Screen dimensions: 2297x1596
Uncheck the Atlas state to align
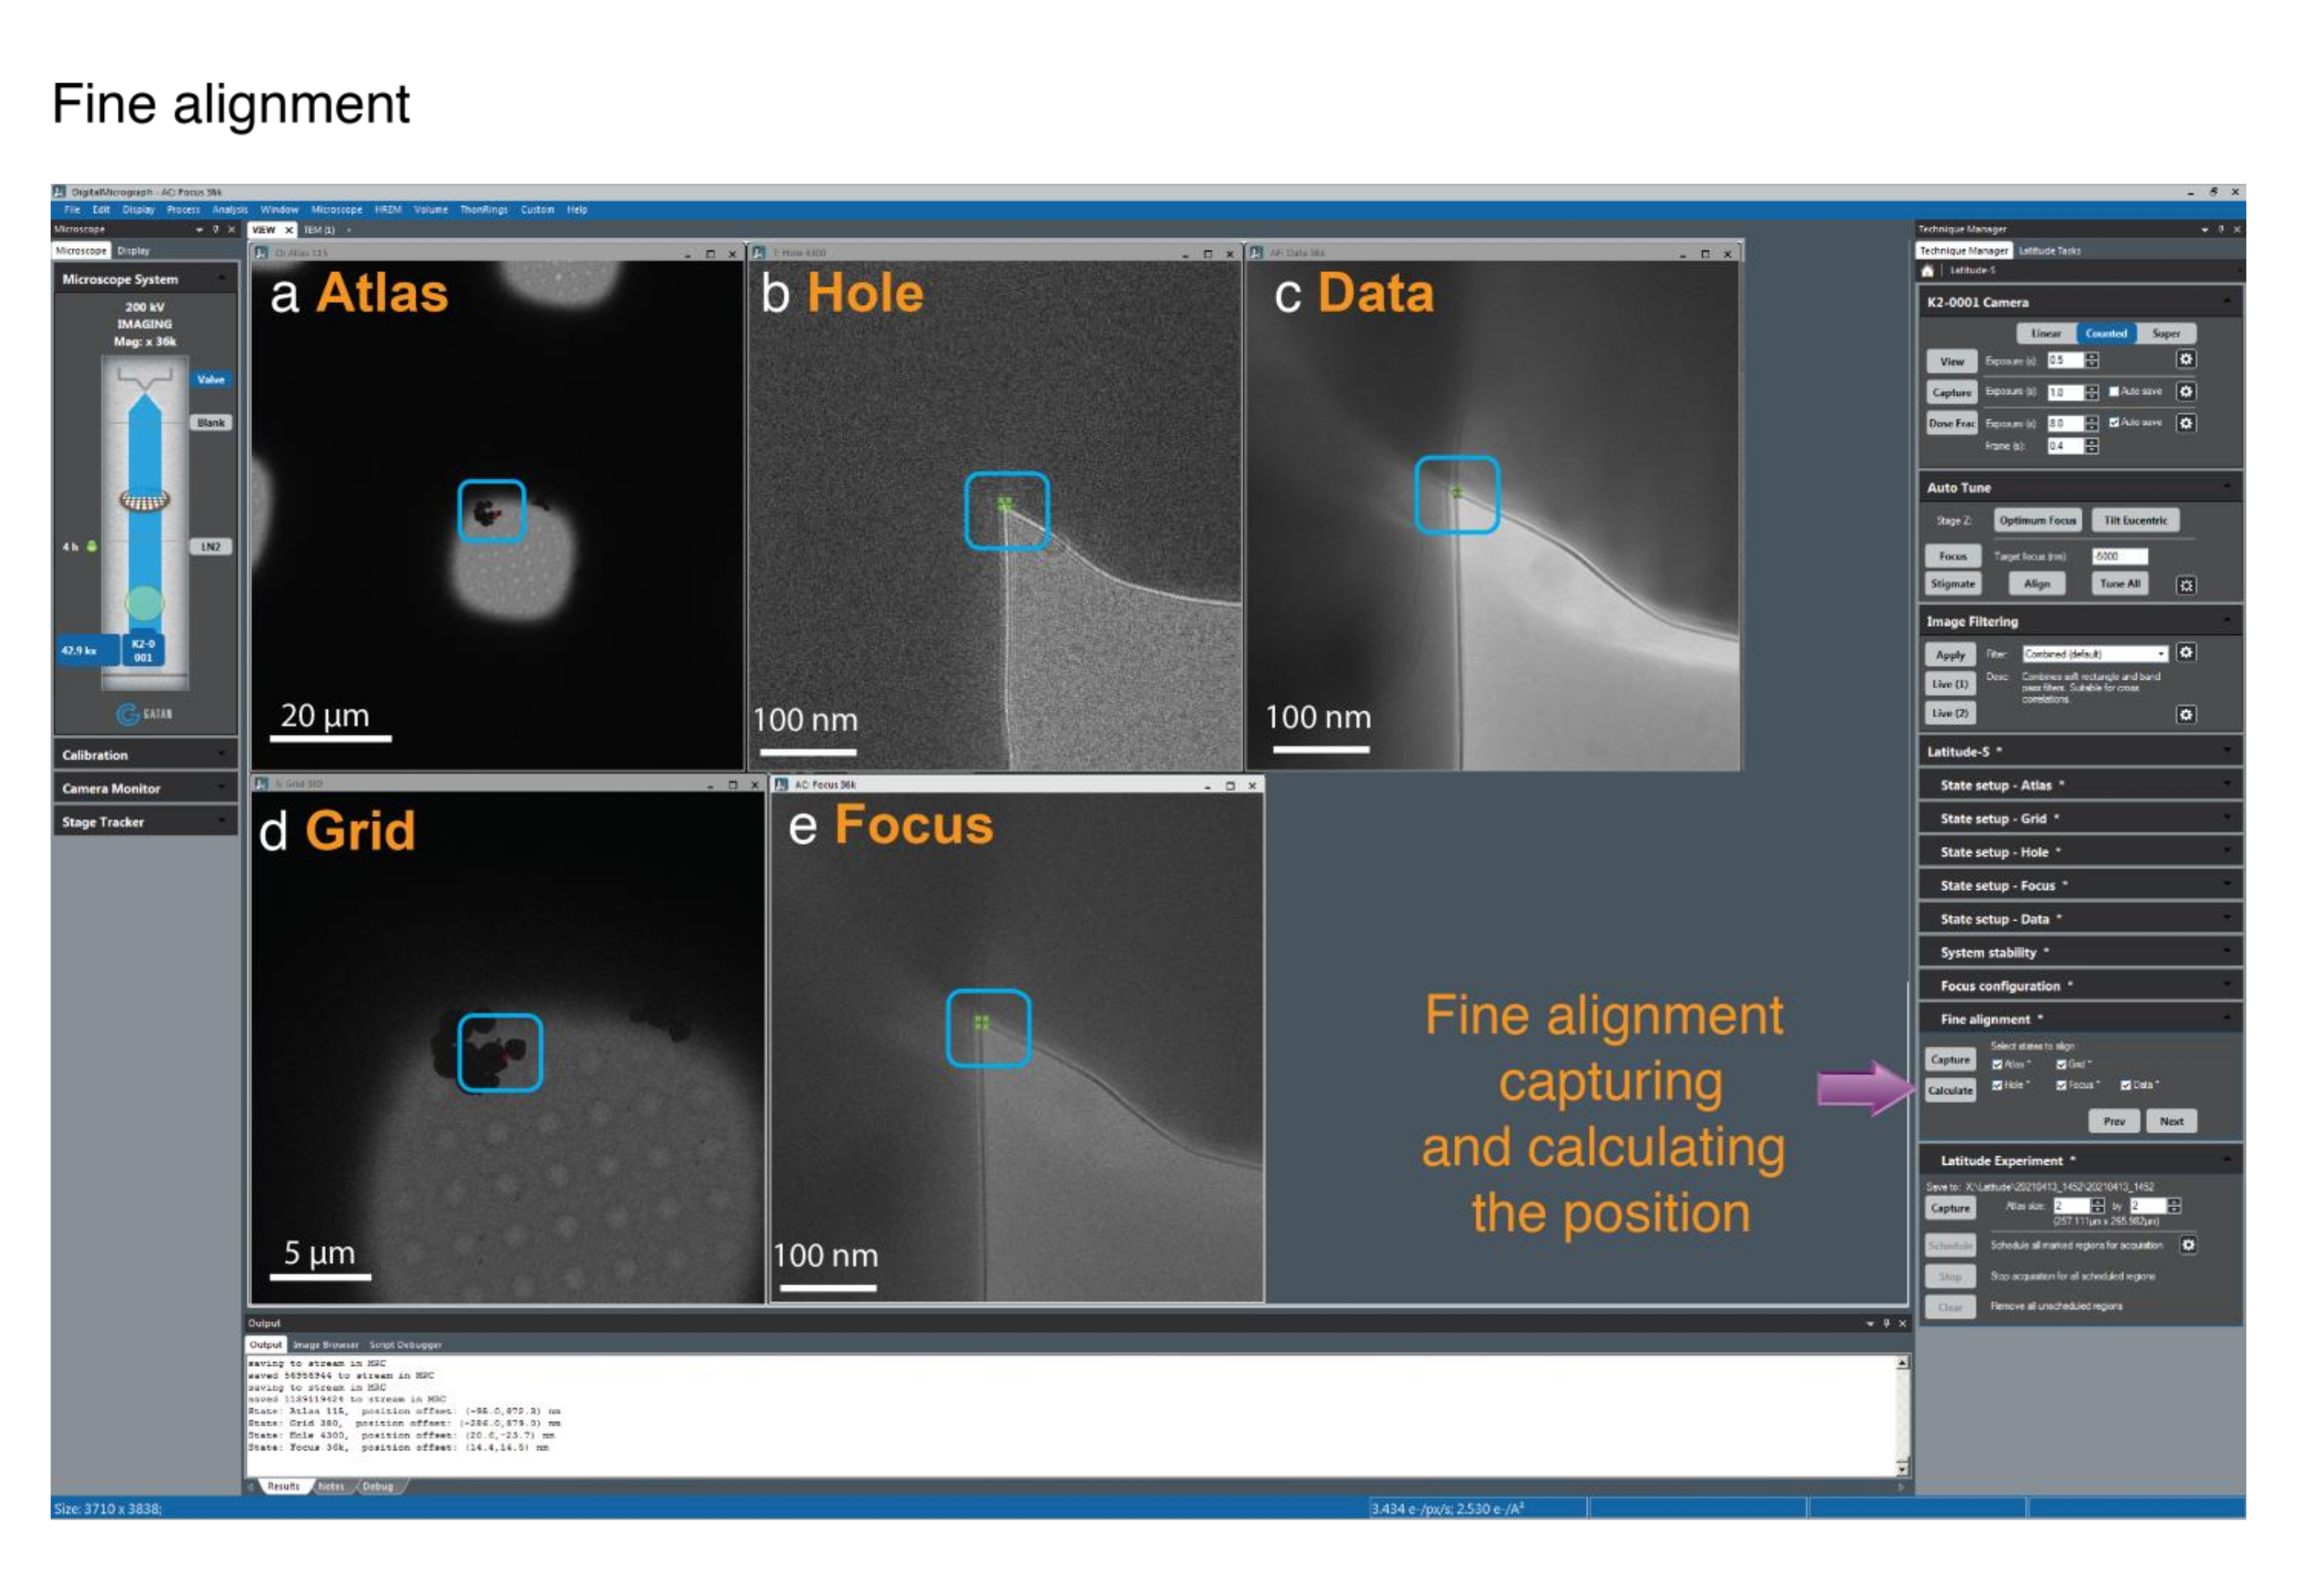(x=1996, y=1065)
